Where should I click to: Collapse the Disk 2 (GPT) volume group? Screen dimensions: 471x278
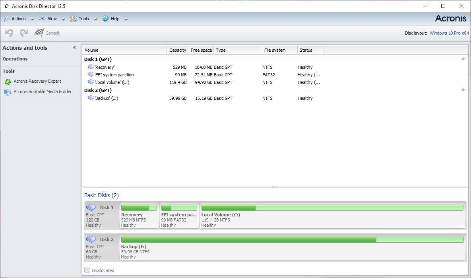pyautogui.click(x=463, y=90)
